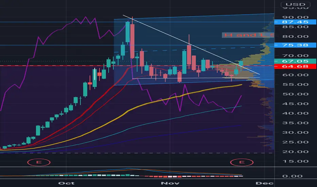
Task: Click the 25.00 price axis label
Action: (295, 142)
